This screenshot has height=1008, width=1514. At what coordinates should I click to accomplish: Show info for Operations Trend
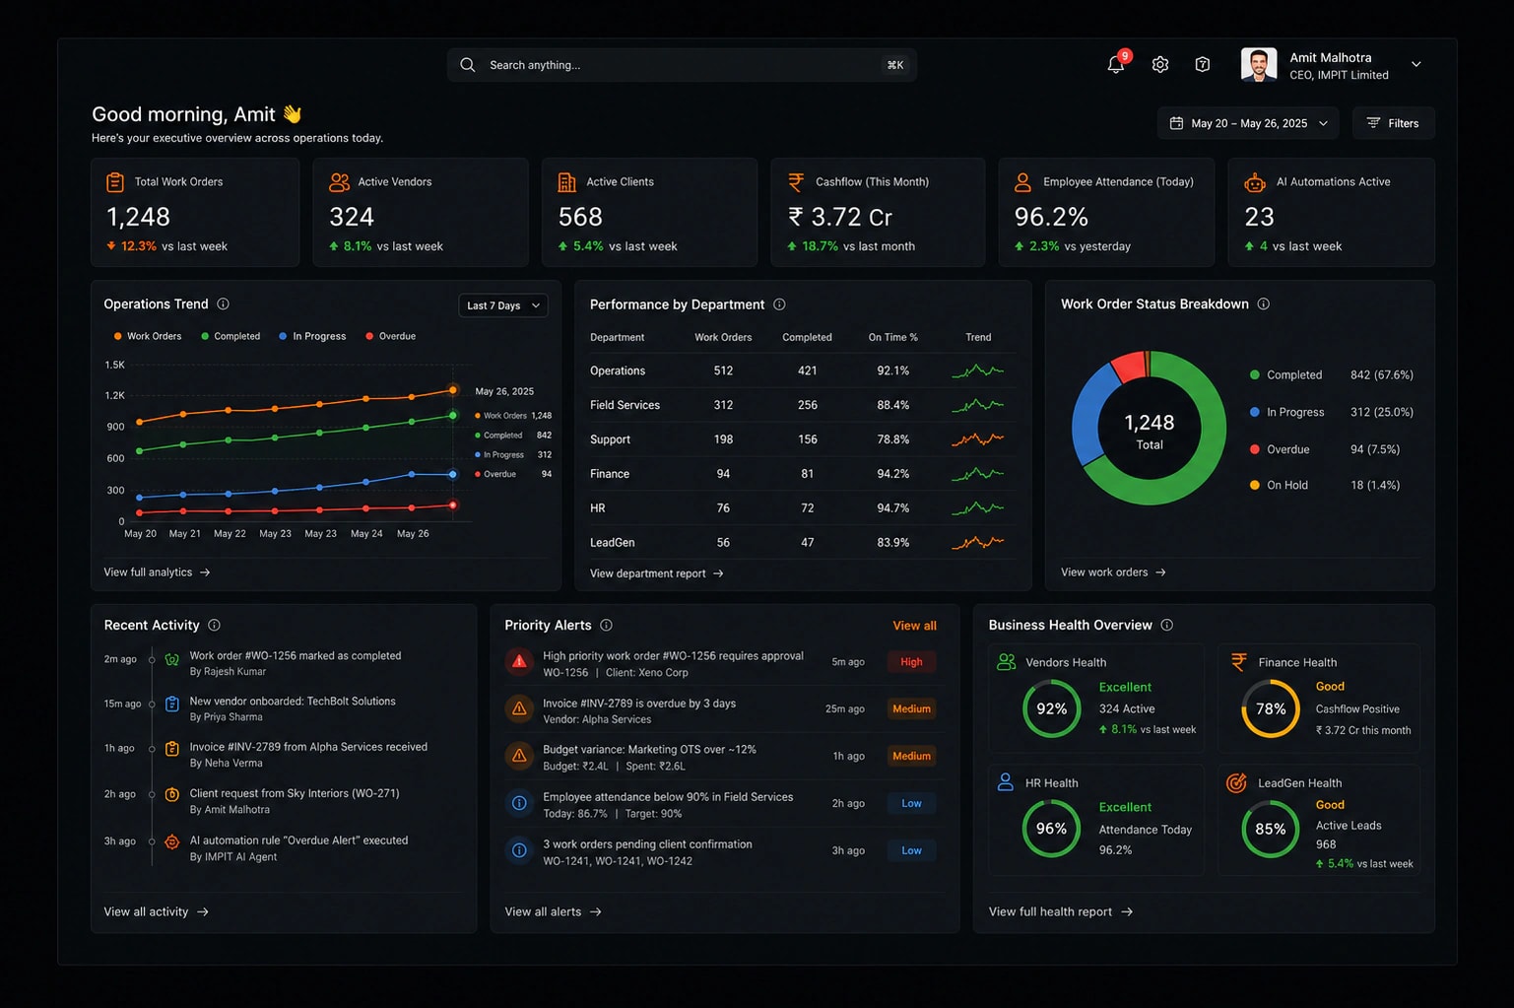click(x=223, y=304)
